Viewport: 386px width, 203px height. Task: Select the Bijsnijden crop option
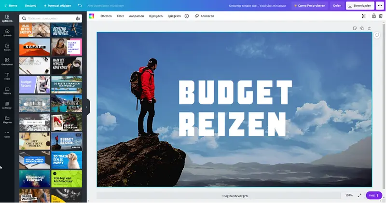[x=156, y=16]
